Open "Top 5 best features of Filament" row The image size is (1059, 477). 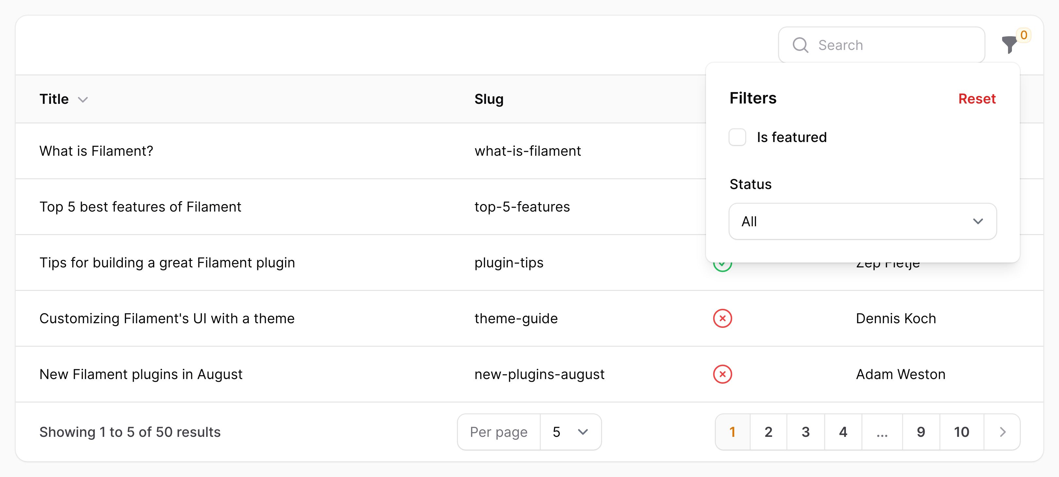tap(140, 206)
